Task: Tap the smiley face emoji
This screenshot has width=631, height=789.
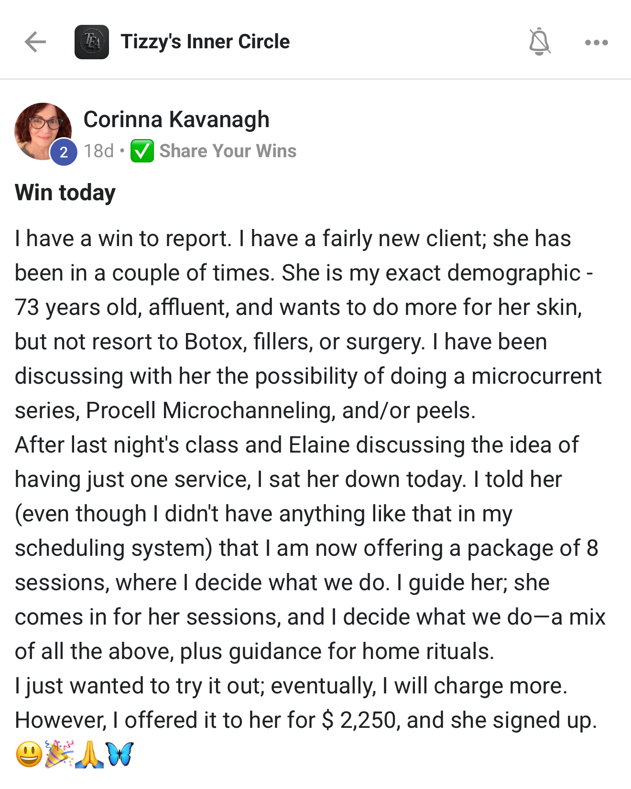Action: (x=29, y=754)
